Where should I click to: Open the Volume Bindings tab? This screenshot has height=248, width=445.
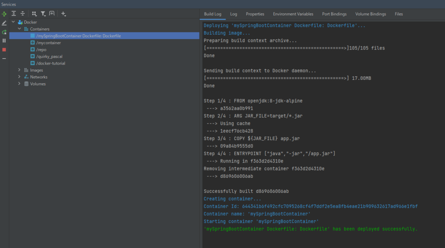pyautogui.click(x=370, y=14)
